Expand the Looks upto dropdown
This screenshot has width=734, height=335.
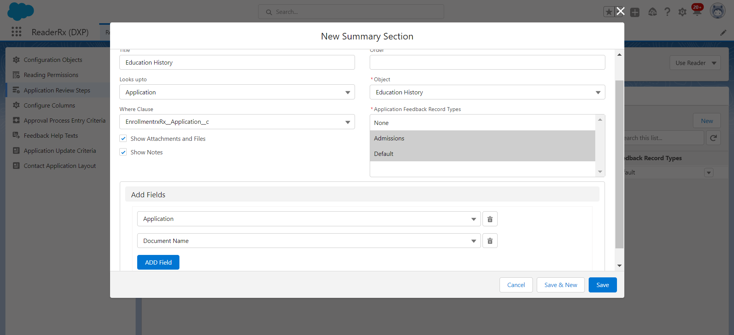(x=237, y=92)
